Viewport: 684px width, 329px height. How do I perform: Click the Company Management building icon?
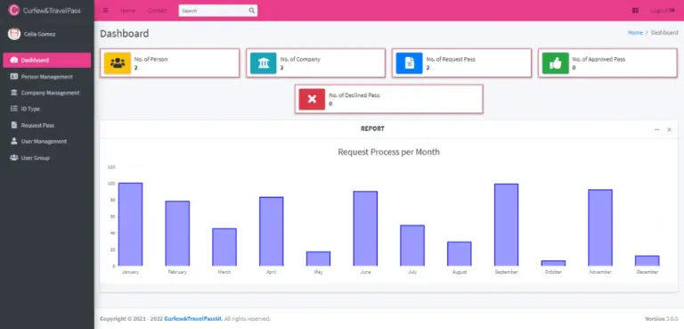point(14,93)
